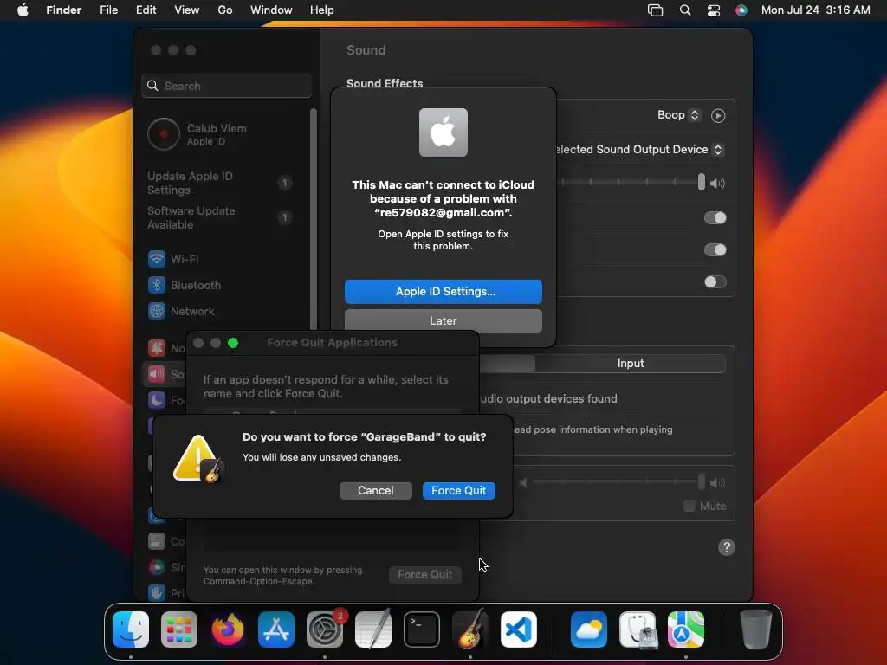
Task: Open the Edit menu
Action: coord(146,10)
